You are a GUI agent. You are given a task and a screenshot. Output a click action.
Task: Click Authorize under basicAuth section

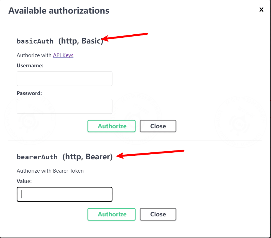111,126
